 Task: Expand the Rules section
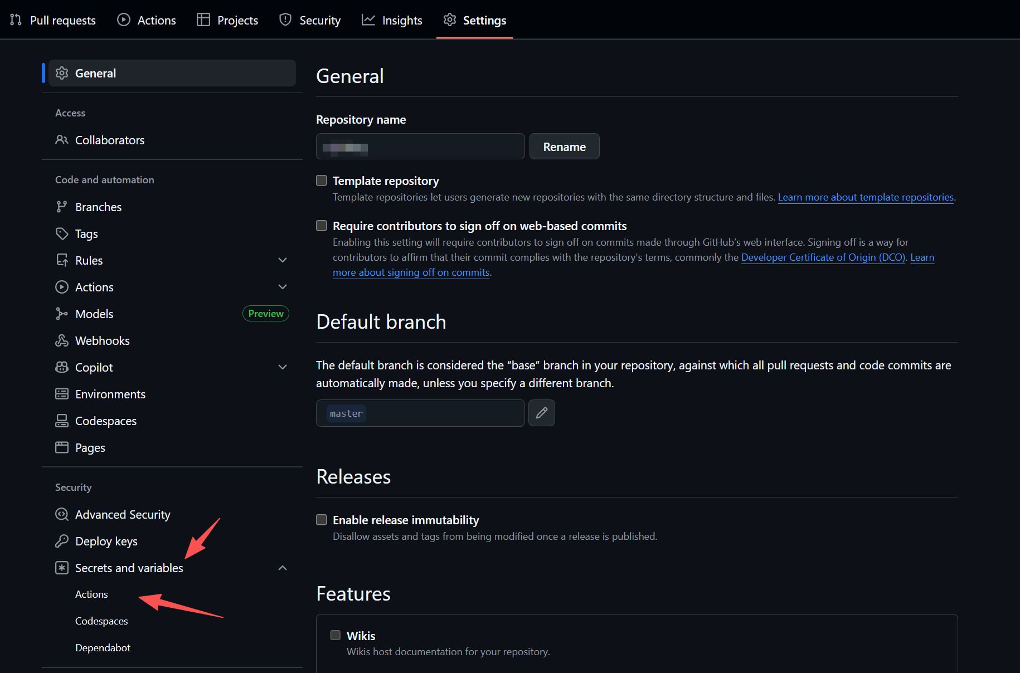(283, 260)
